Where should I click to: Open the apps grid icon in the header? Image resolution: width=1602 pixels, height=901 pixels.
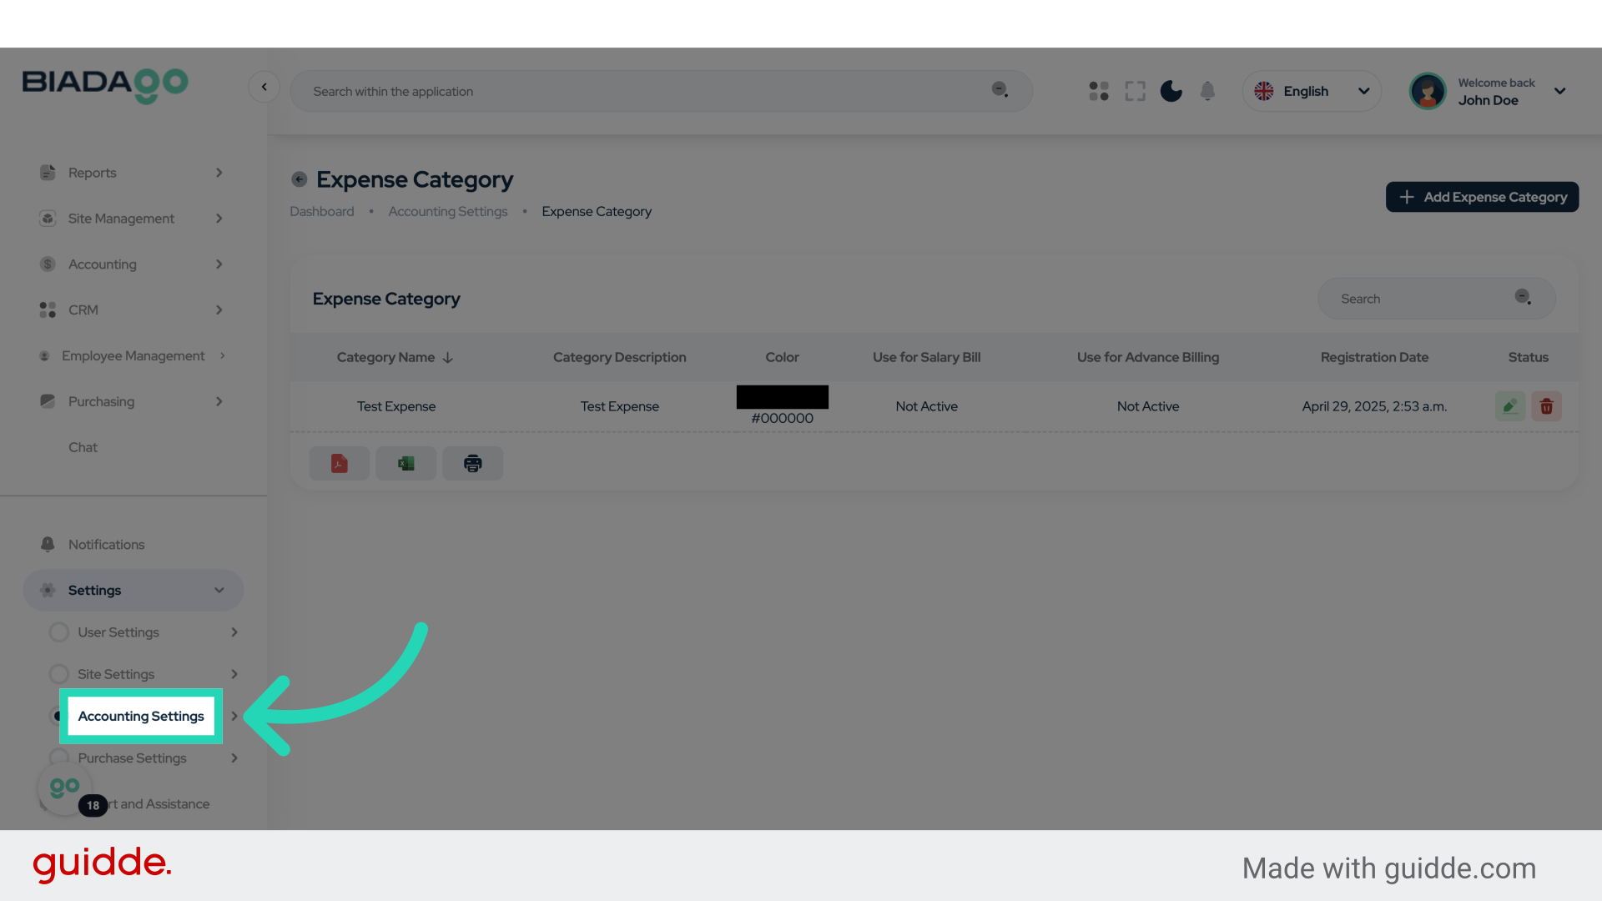(x=1098, y=91)
